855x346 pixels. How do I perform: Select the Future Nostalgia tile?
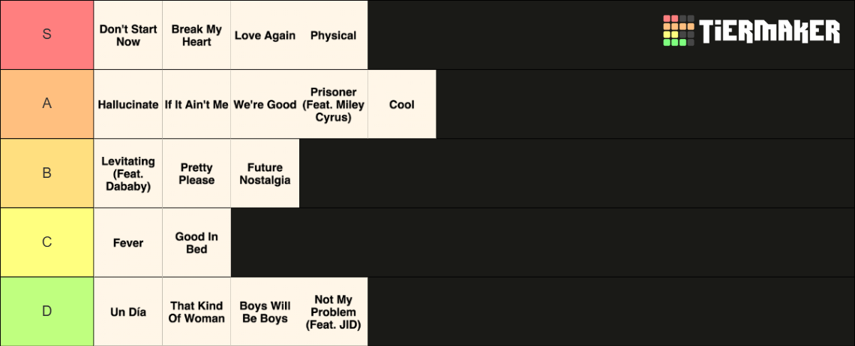click(265, 173)
